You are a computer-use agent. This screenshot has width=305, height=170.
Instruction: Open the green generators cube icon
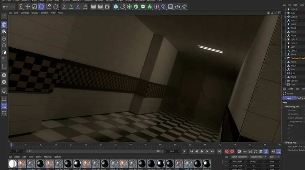(x=136, y=7)
